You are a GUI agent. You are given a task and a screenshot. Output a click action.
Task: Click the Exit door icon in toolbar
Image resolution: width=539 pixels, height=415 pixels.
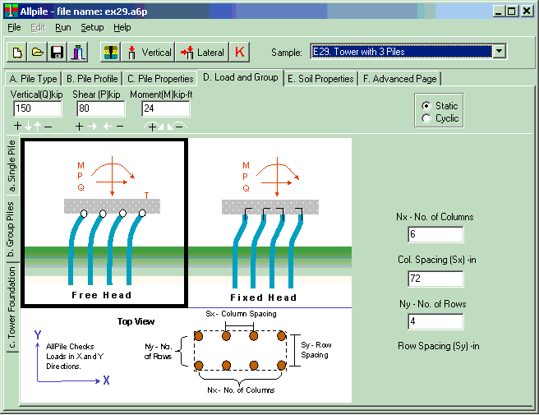point(76,53)
